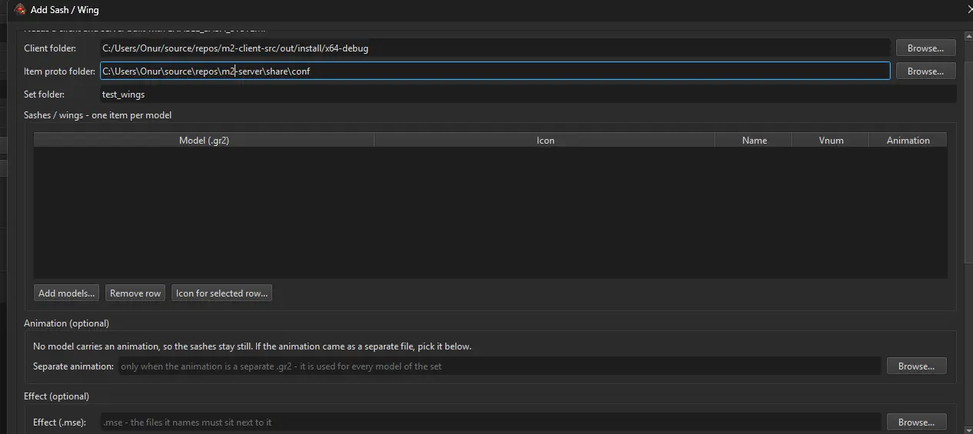Click the Add models... button
The height and width of the screenshot is (434, 973).
point(67,293)
